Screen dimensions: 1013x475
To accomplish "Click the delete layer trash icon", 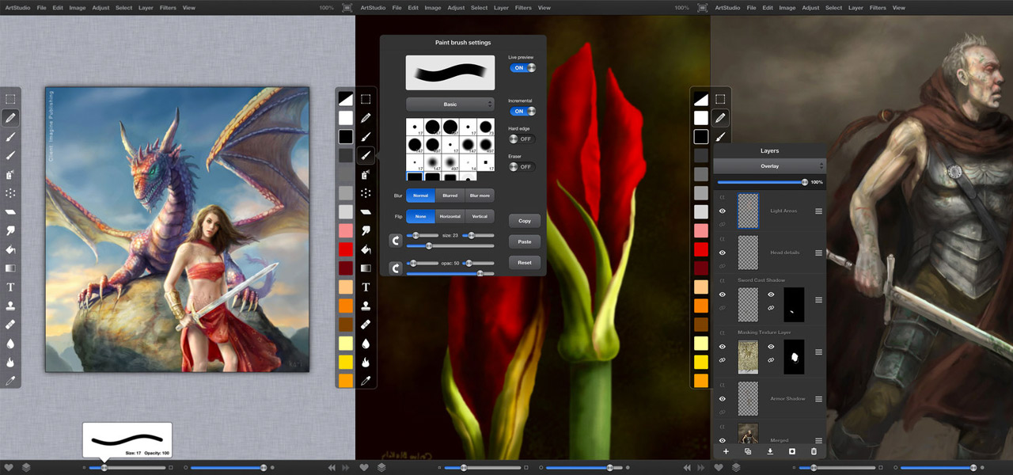I will coord(814,451).
